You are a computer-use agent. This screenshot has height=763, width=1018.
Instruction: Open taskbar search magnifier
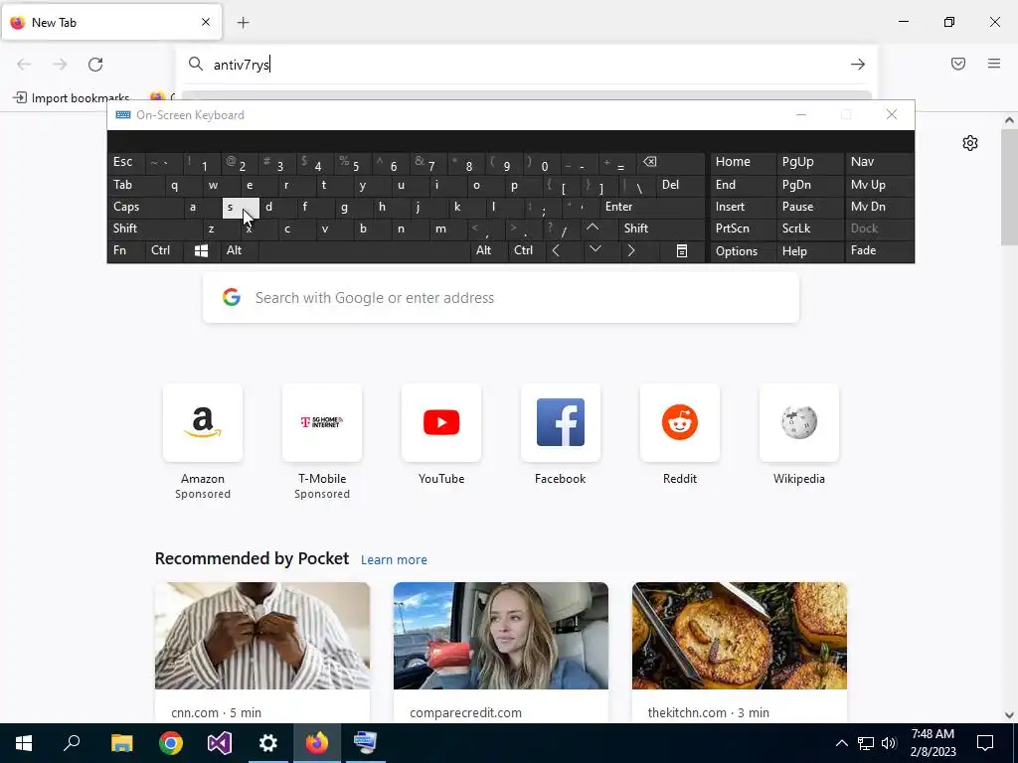(72, 743)
